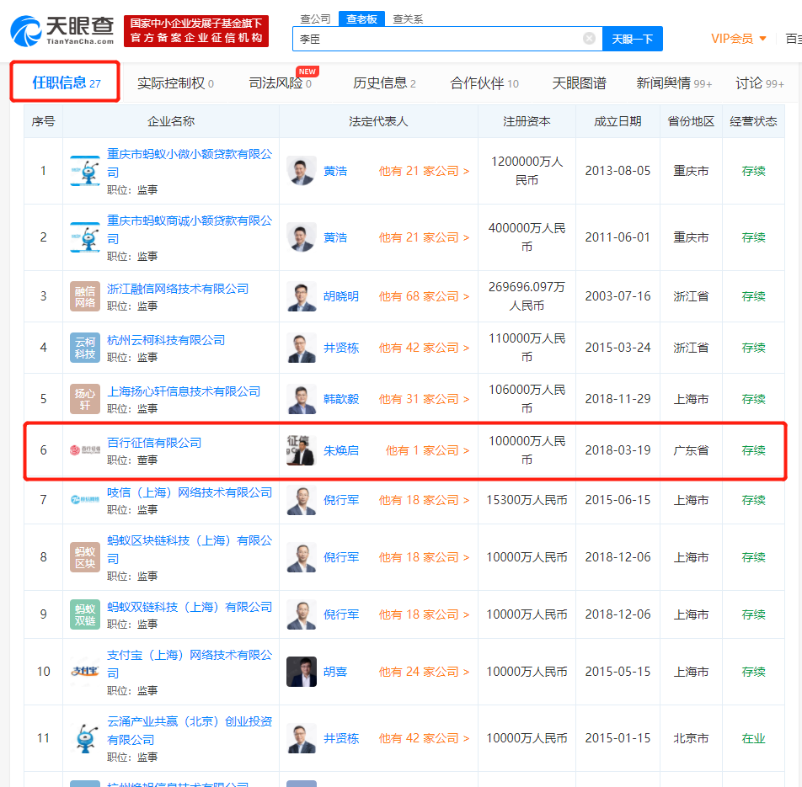Clear the search field with the X icon

tap(589, 39)
